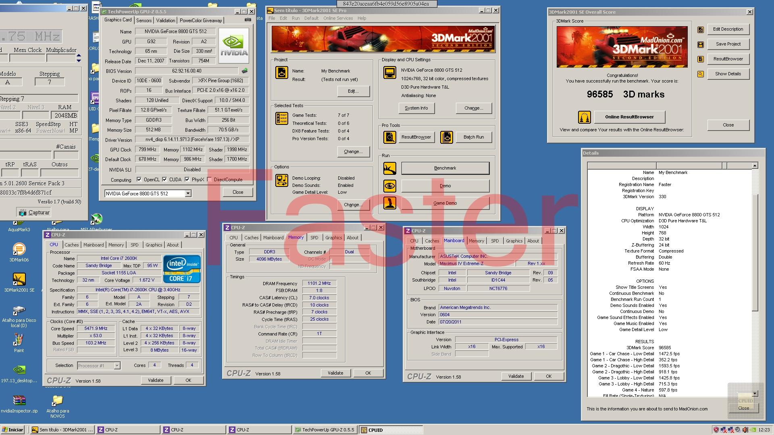Click the GPU Name field in GPU-Z

pyautogui.click(x=175, y=31)
